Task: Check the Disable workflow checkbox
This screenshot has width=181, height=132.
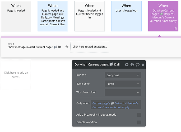Action: (139, 122)
